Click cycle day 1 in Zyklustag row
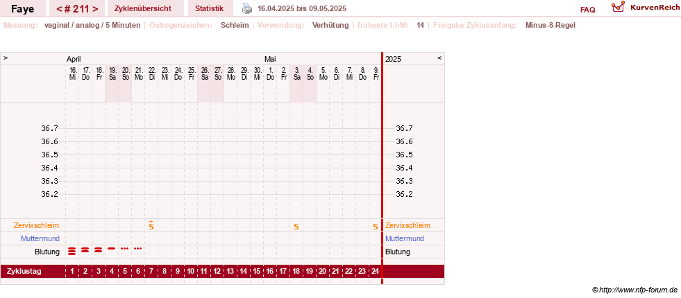 point(72,272)
